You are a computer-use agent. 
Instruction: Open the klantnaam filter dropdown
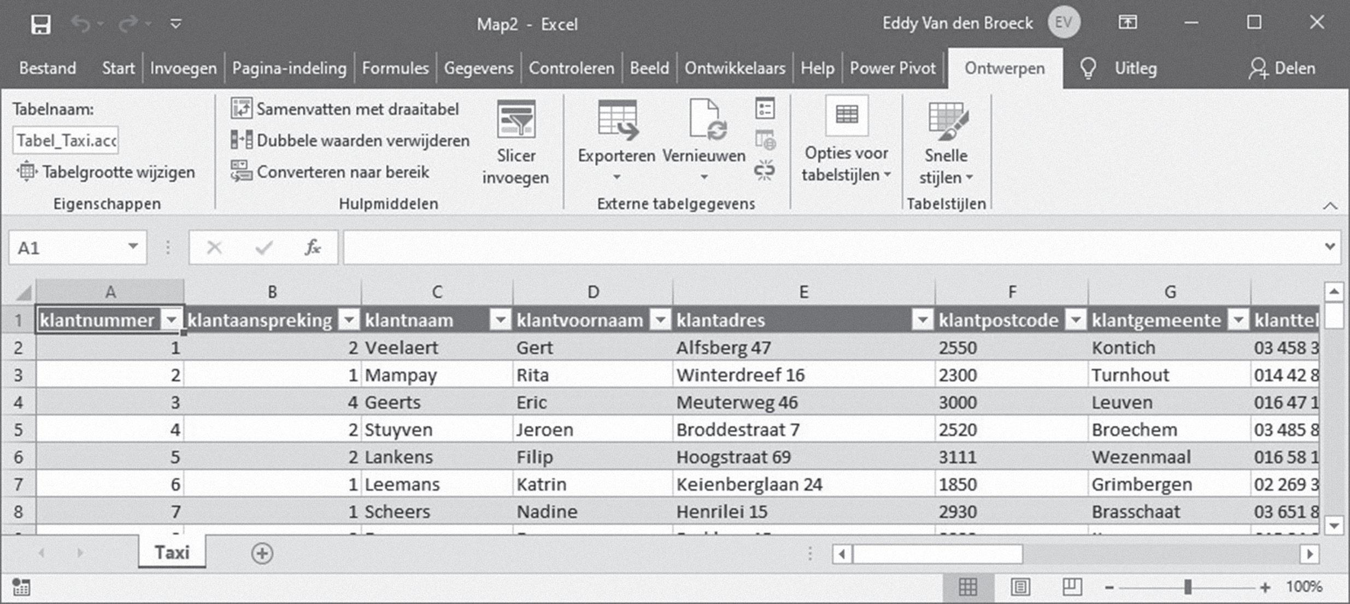[500, 320]
